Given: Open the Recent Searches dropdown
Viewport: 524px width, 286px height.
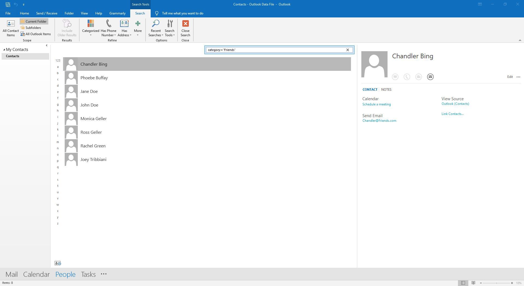Looking at the screenshot, I should pos(156,28).
